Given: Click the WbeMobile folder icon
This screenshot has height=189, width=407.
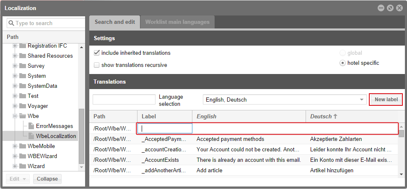Looking at the screenshot, I should tap(23, 146).
